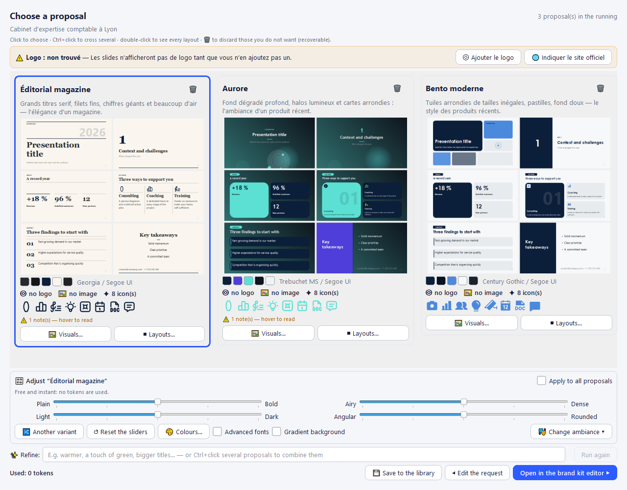Click Edit the request button

(x=477, y=473)
